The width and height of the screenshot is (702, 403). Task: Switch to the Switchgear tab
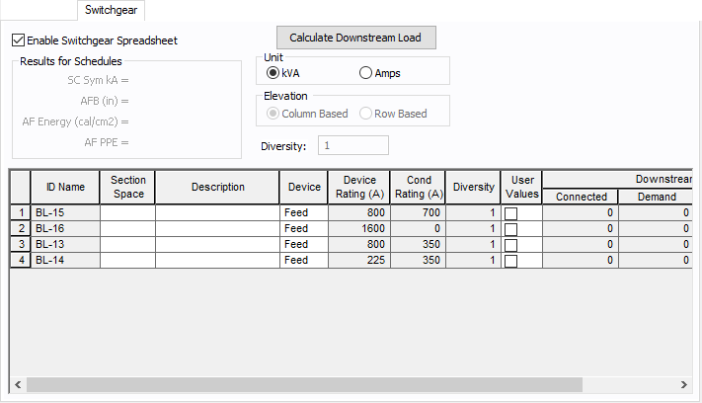114,11
